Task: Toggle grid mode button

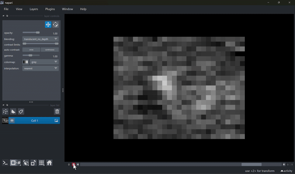Action: click(x=41, y=163)
